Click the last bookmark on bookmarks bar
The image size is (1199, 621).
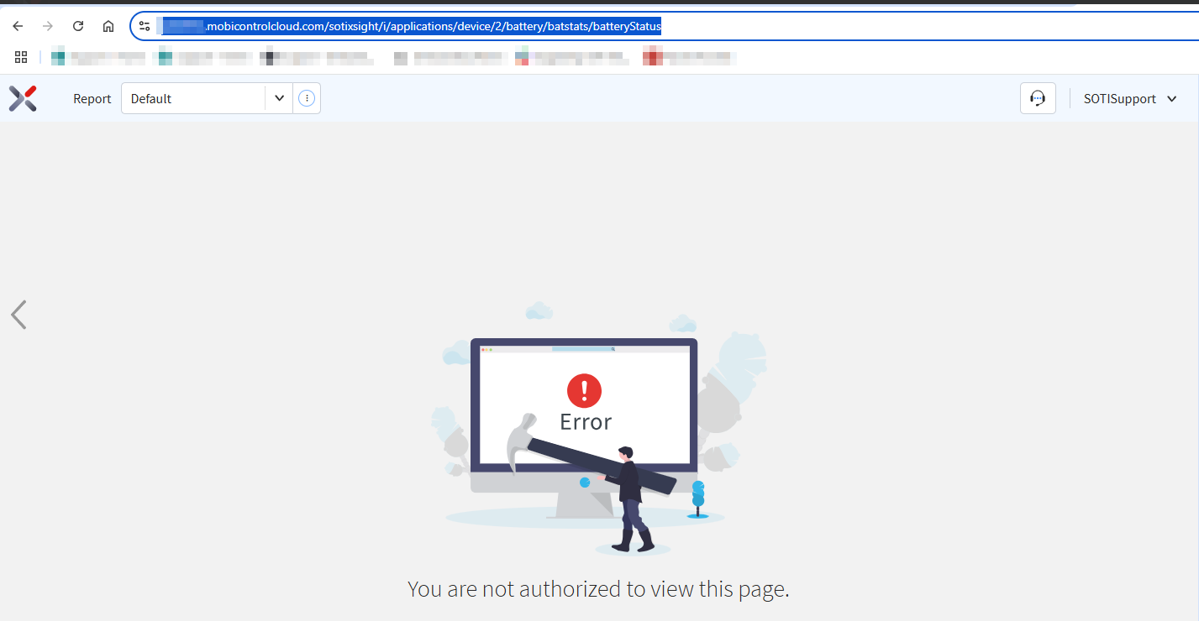689,56
